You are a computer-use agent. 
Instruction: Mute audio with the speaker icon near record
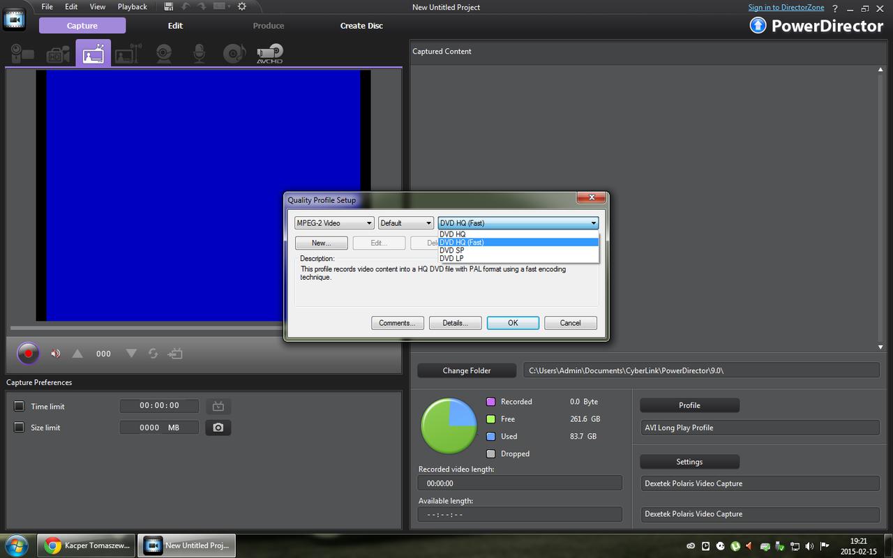(56, 354)
